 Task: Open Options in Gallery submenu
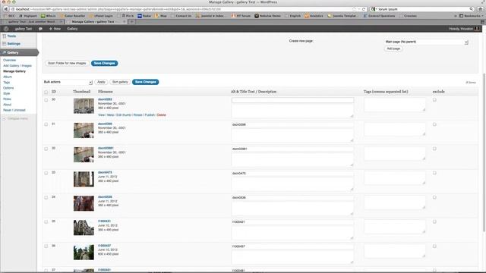click(x=8, y=88)
